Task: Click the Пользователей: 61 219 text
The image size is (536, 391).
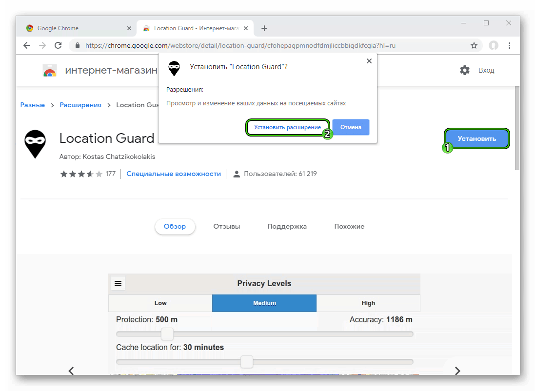Action: pos(280,174)
